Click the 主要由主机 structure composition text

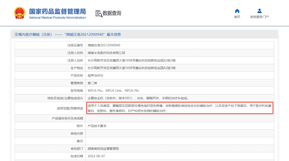coord(138,98)
